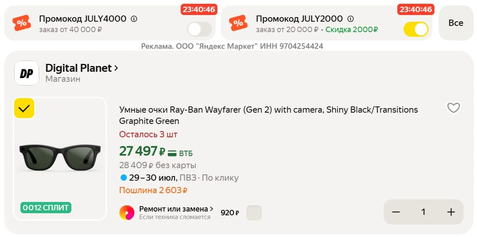Screen dimensions: 477x237
Task: Disable the JULY2000 promo code toggle
Action: (416, 29)
